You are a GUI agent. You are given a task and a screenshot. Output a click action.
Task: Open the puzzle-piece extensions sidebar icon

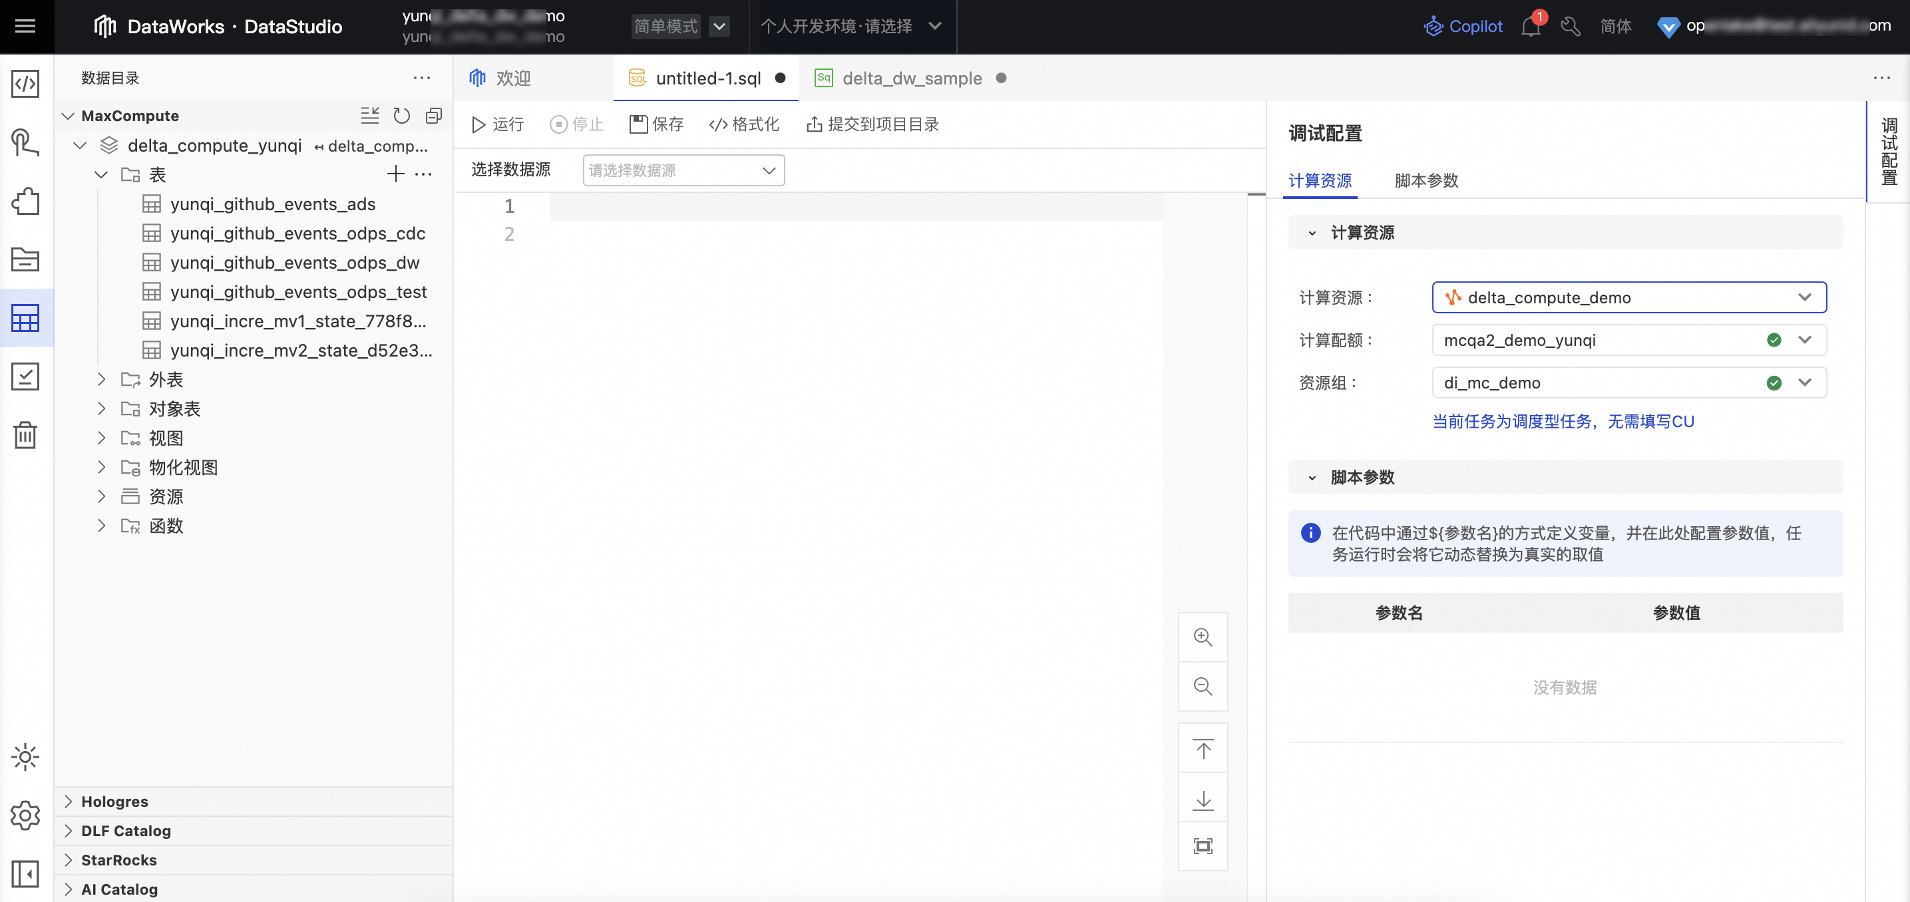(25, 201)
